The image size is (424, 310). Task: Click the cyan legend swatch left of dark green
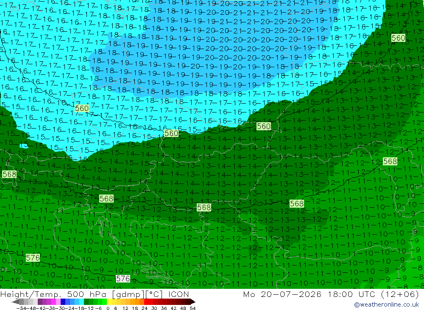point(81,302)
